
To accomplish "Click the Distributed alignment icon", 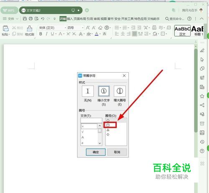I will coord(140,34).
